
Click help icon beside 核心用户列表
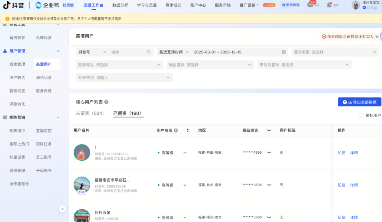coord(106,102)
